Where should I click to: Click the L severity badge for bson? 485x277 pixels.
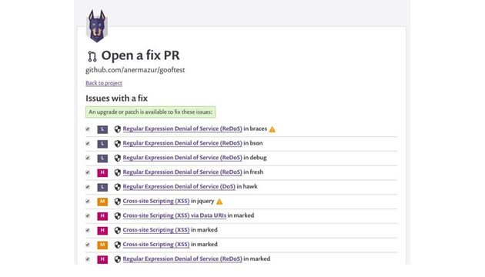pyautogui.click(x=102, y=144)
